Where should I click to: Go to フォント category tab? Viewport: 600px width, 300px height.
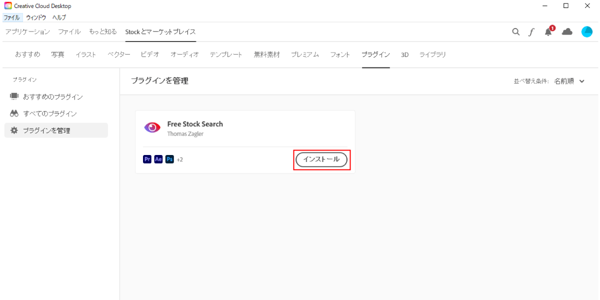click(x=340, y=54)
